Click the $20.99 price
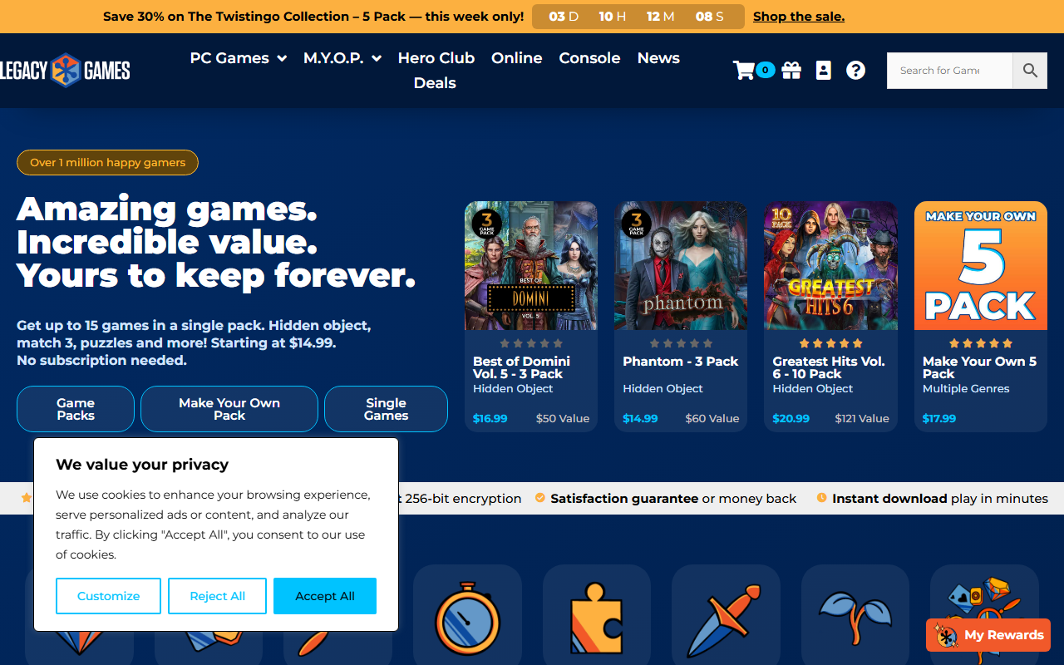Screen dimensions: 1064x665 [x=791, y=418]
